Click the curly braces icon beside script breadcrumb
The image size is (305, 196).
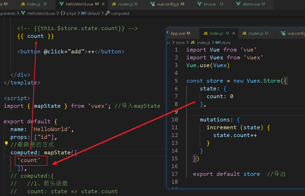(x=63, y=13)
